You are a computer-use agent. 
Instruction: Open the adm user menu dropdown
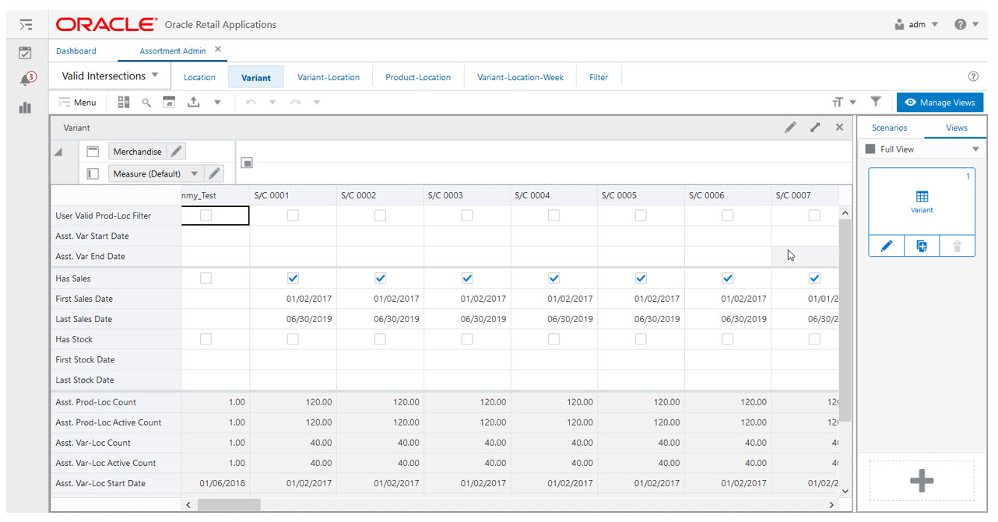[x=917, y=24]
